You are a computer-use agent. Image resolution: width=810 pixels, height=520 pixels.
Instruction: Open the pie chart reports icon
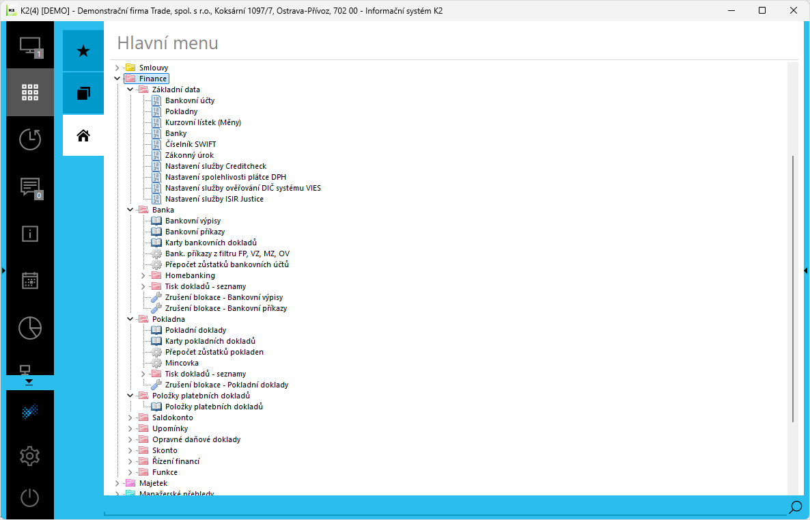30,328
